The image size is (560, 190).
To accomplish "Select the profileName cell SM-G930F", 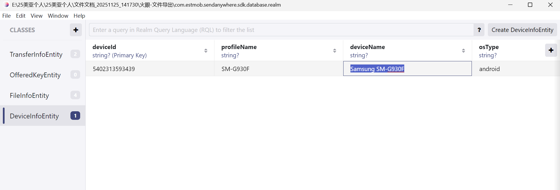I will tap(279, 69).
